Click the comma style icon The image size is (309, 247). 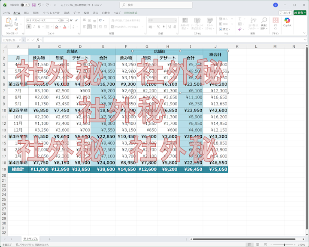point(164,27)
